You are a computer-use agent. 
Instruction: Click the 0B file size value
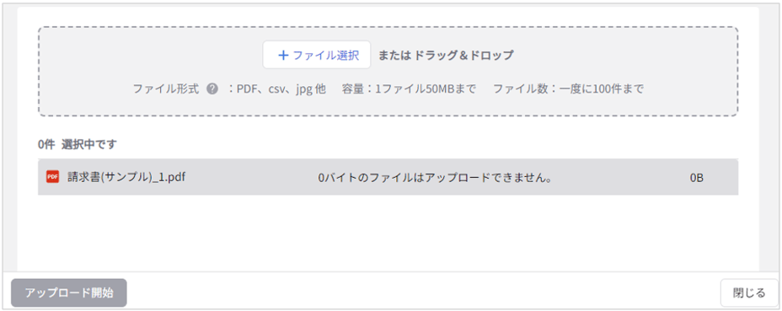[697, 178]
